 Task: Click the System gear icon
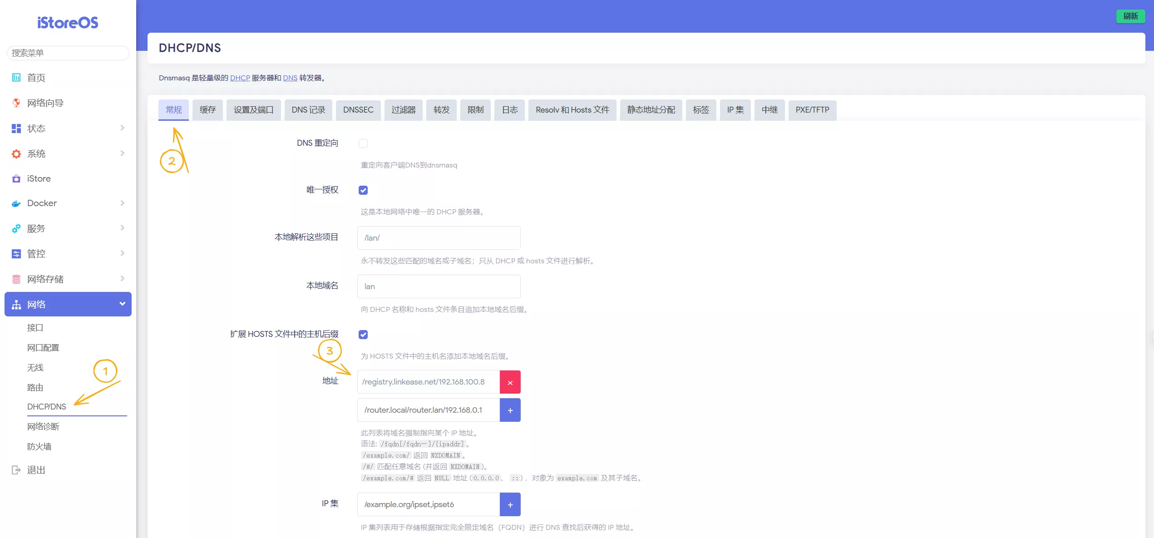tap(16, 154)
